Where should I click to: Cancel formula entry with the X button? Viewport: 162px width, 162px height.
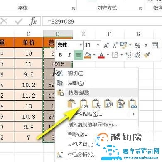(x=4, y=21)
